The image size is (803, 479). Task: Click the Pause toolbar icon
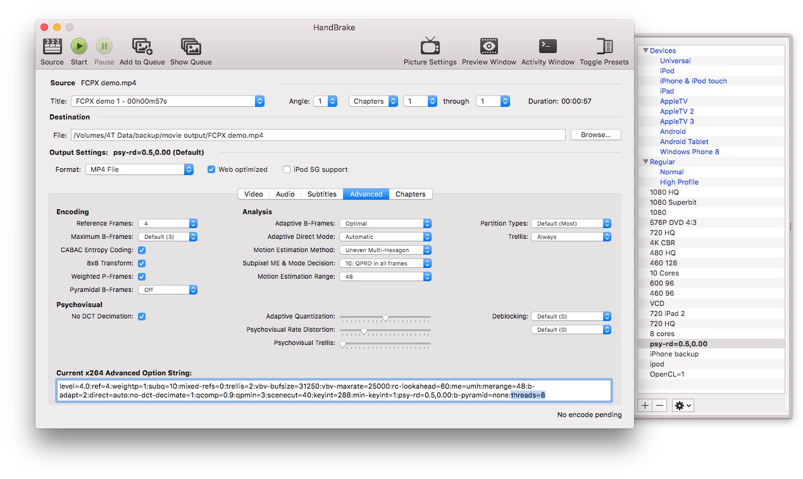104,47
